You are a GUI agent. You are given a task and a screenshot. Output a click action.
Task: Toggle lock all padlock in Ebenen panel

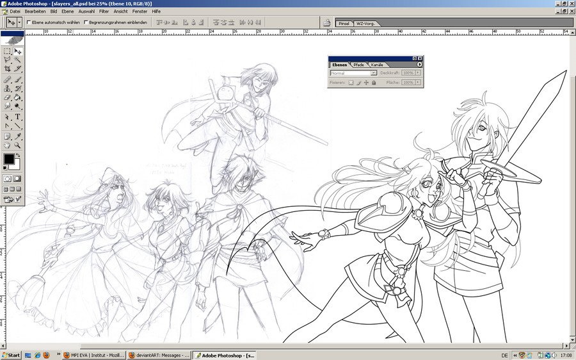[x=374, y=83]
